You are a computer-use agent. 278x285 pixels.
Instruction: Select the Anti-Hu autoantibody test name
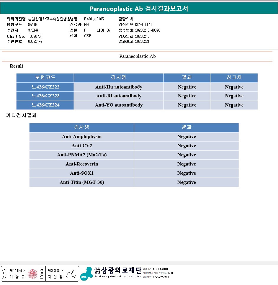coord(119,87)
